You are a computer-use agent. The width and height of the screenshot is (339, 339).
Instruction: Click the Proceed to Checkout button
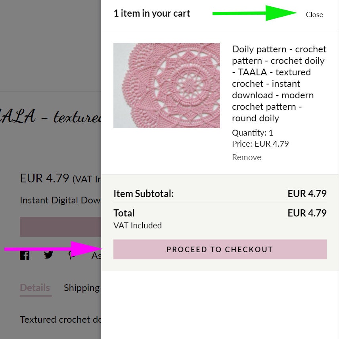220,249
